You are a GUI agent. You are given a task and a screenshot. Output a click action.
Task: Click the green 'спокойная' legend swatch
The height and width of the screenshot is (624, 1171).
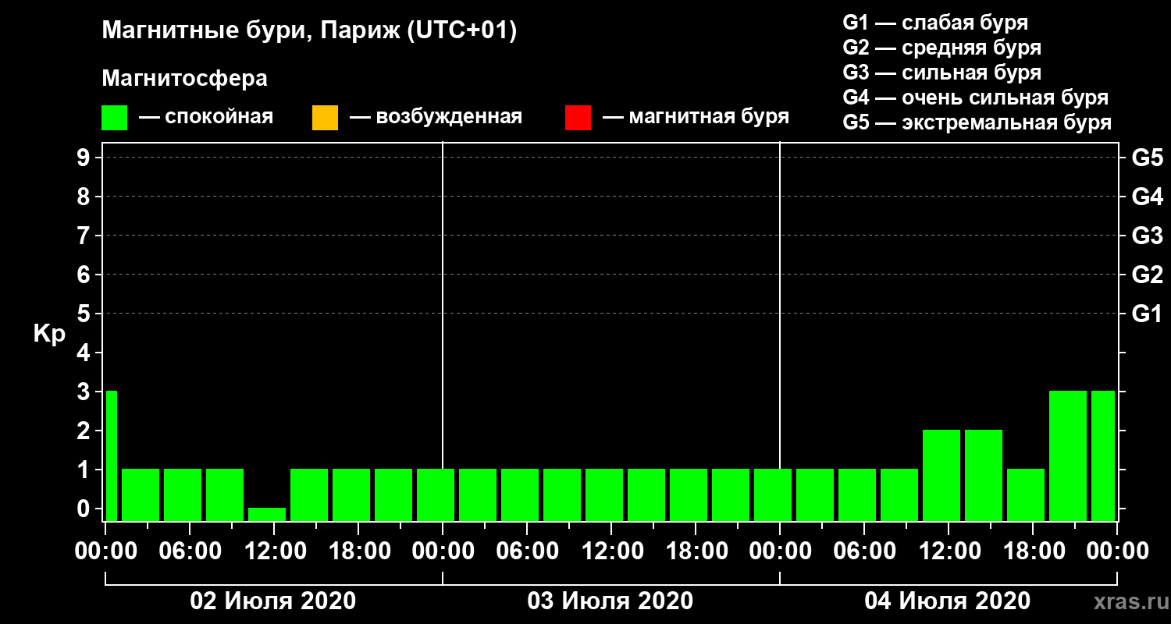pyautogui.click(x=115, y=118)
